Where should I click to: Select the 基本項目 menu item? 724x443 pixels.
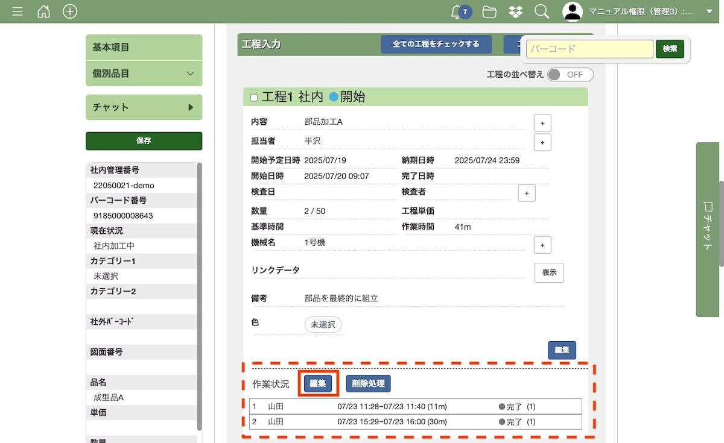[x=144, y=48]
